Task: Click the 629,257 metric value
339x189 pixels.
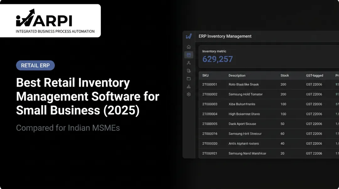Action: pos(218,59)
